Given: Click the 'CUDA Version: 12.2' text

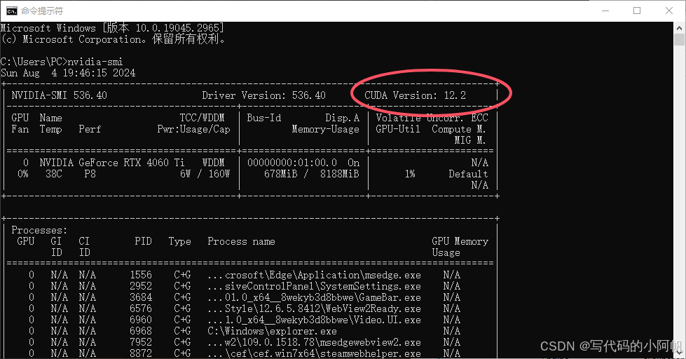Looking at the screenshot, I should (x=416, y=95).
